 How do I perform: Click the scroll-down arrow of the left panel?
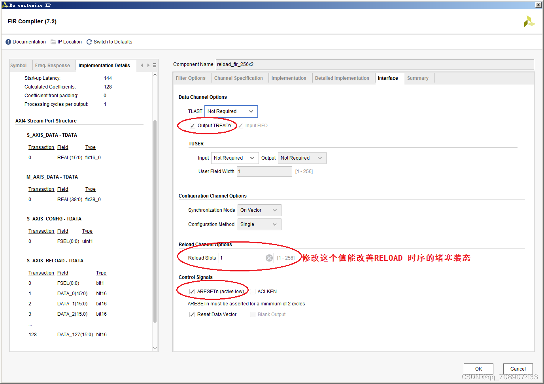155,348
